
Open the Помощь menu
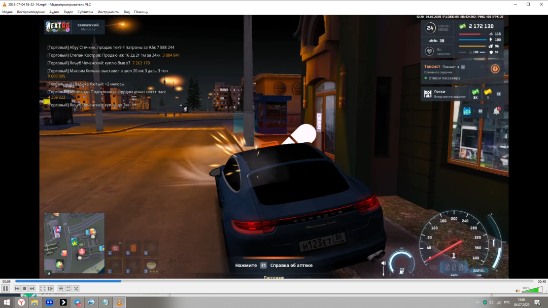pyautogui.click(x=141, y=12)
